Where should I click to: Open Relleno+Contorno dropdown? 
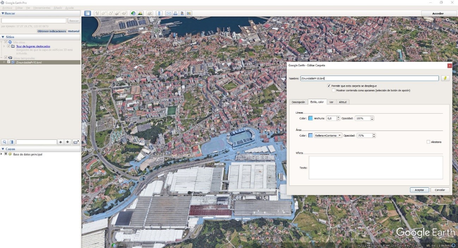328,135
